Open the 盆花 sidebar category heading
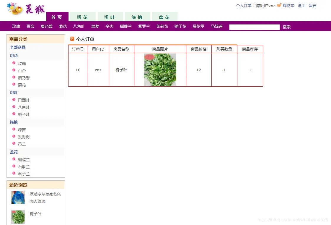This screenshot has height=225, width=331. tap(14, 152)
